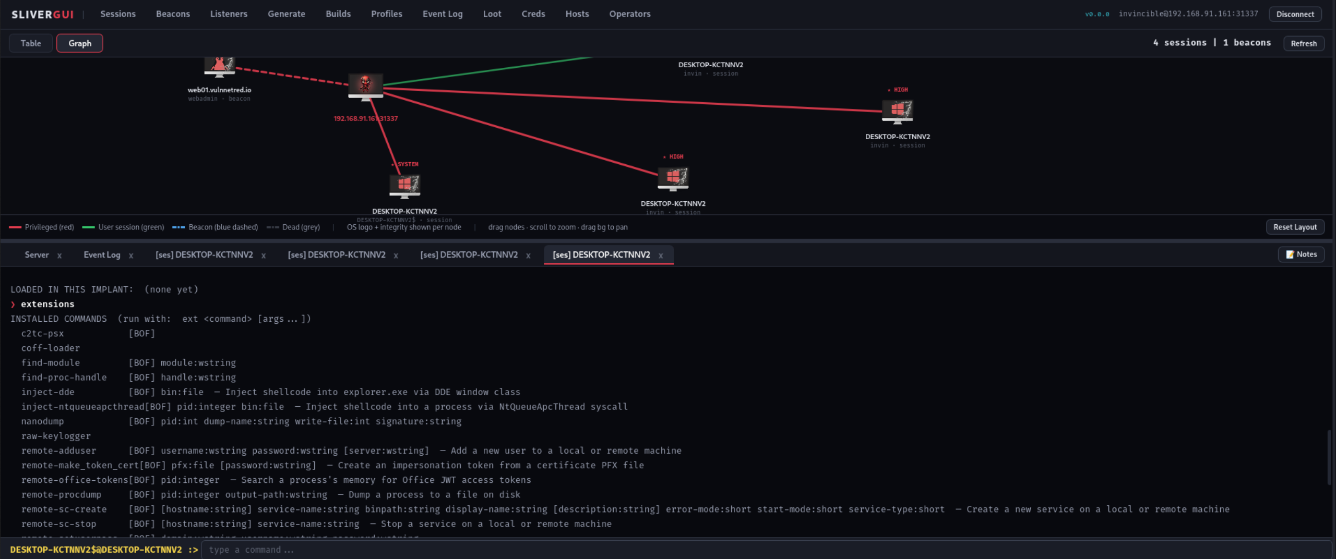
Task: Switch to Graph view
Action: pyautogui.click(x=80, y=43)
